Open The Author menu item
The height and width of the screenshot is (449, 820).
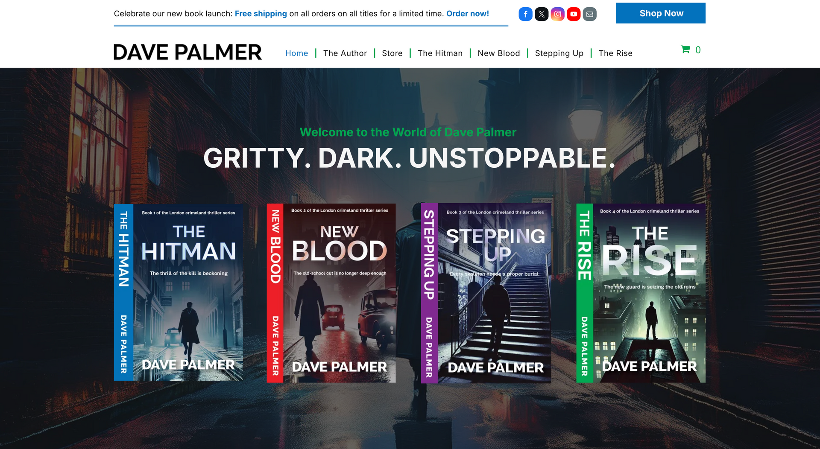coord(345,53)
